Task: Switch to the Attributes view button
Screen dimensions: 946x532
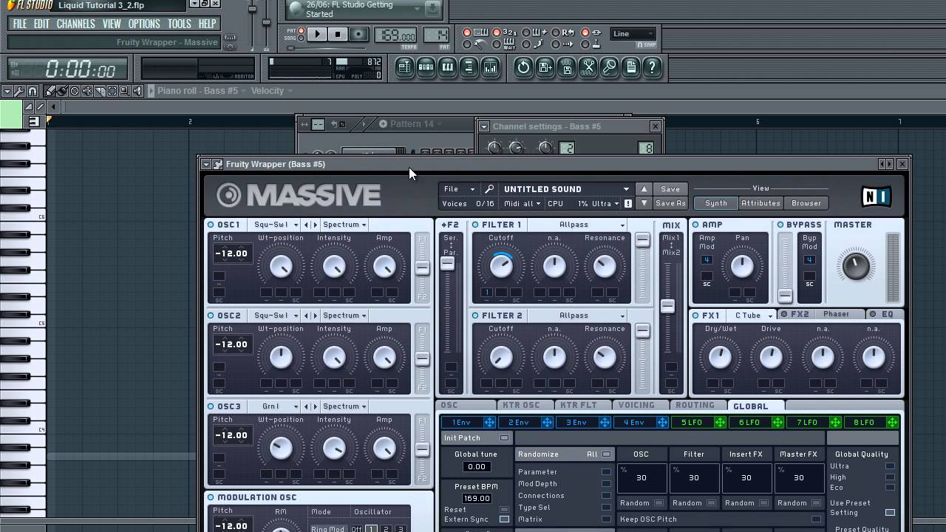Action: 760,203
